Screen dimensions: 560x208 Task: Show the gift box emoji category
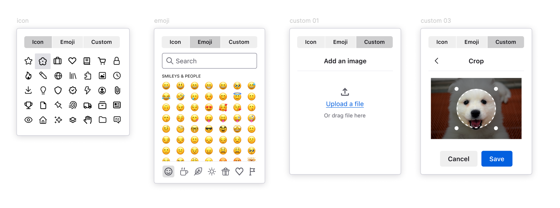225,172
